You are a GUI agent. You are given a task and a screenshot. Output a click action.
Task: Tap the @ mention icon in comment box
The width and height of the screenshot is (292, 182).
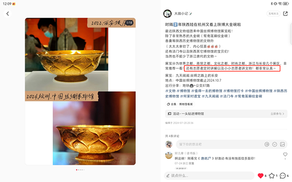267,144
